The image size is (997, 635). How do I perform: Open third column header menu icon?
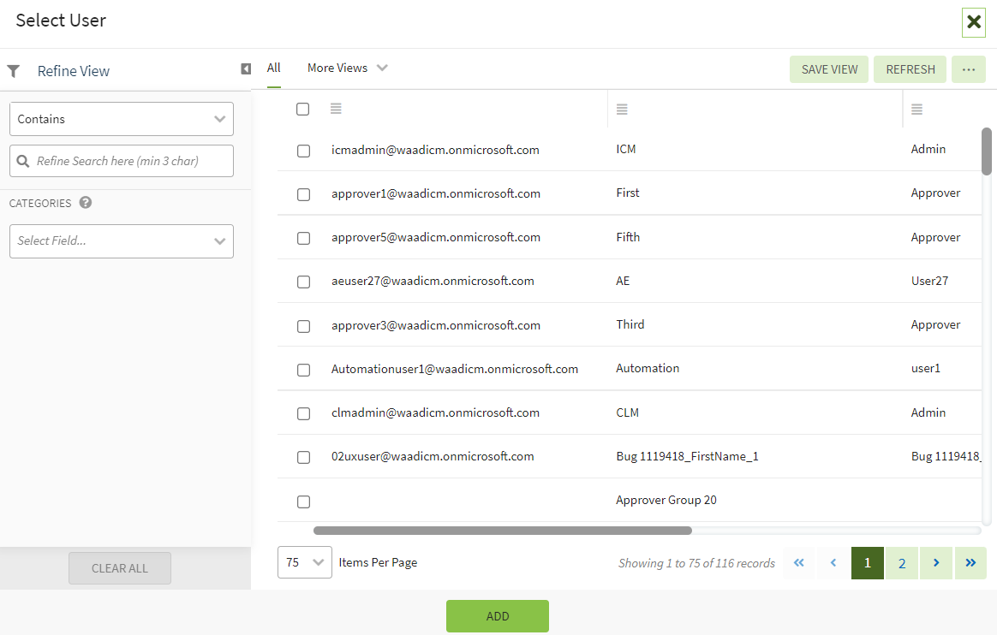click(x=916, y=109)
